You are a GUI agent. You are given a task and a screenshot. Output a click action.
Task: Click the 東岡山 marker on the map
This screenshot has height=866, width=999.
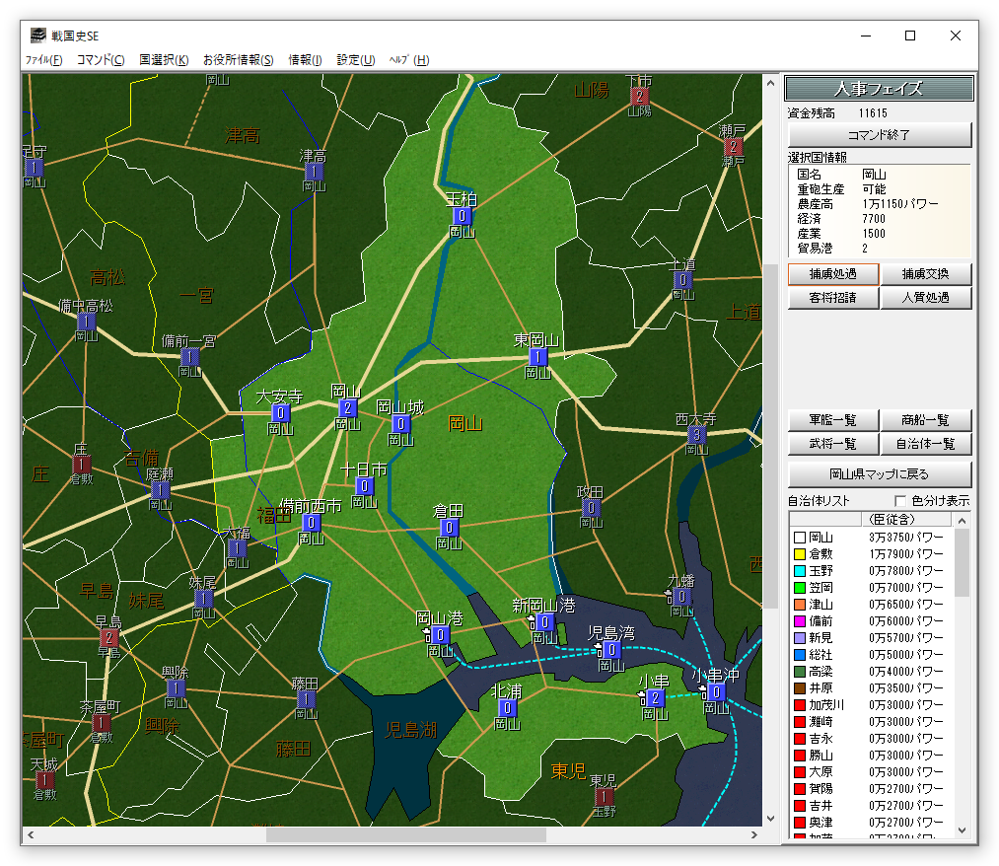click(x=537, y=357)
